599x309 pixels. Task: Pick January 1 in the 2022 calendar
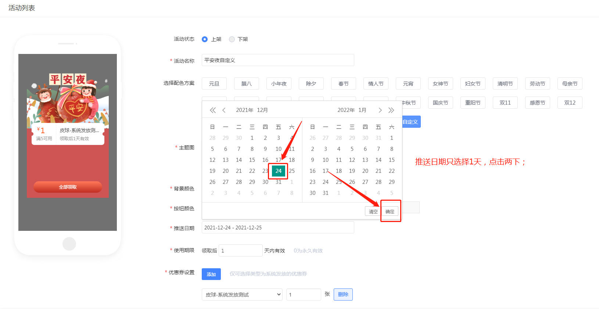pyautogui.click(x=392, y=138)
